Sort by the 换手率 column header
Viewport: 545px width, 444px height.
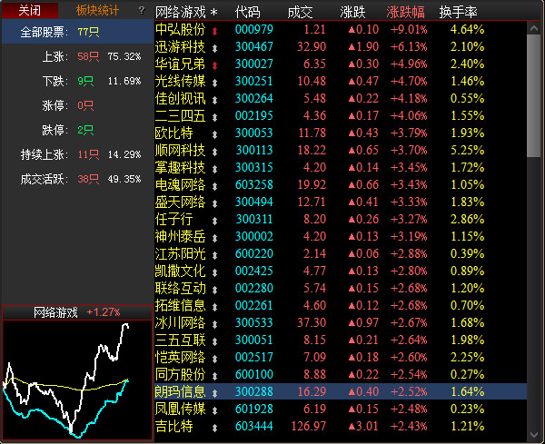click(458, 13)
